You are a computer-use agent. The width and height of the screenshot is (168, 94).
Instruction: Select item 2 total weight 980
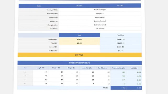(x=118, y=76)
